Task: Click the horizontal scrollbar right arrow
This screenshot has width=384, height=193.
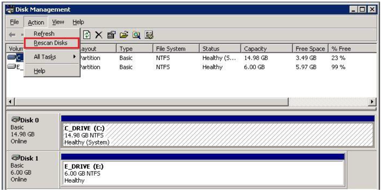Action: coord(372,101)
